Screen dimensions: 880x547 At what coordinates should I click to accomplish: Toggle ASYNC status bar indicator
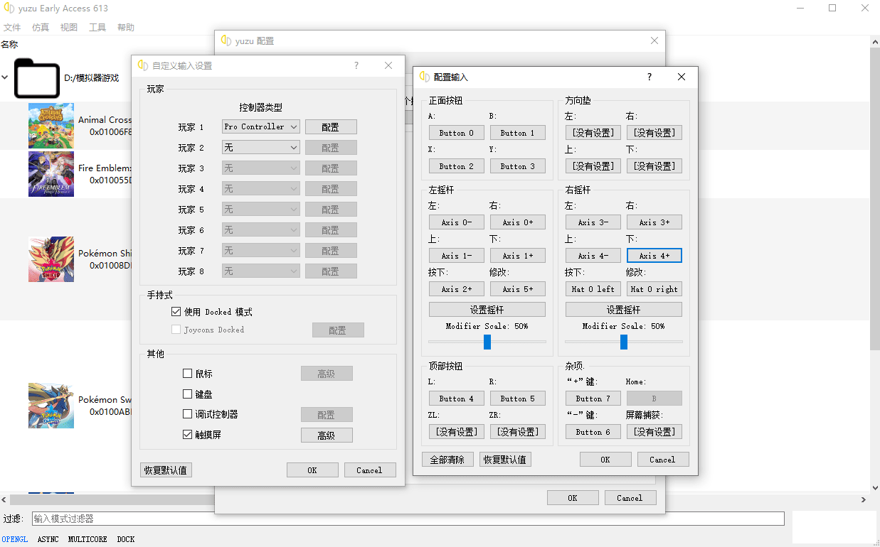(x=48, y=539)
